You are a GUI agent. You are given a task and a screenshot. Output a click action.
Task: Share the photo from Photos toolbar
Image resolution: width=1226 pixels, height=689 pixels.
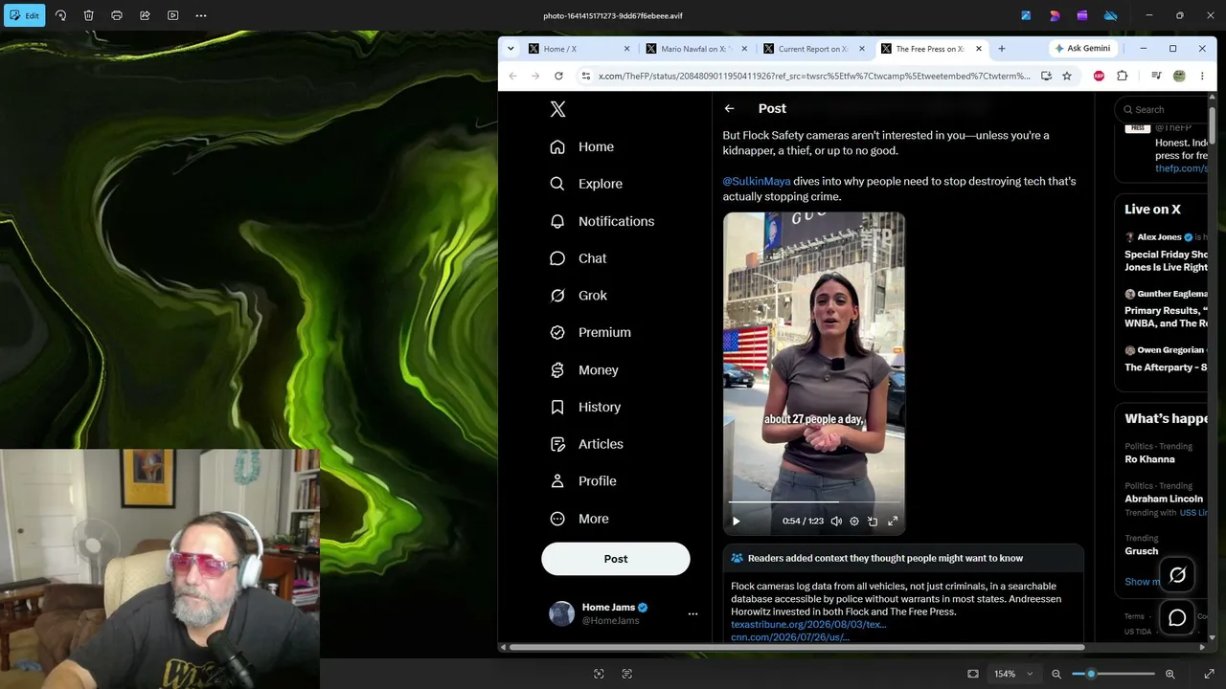tap(145, 15)
